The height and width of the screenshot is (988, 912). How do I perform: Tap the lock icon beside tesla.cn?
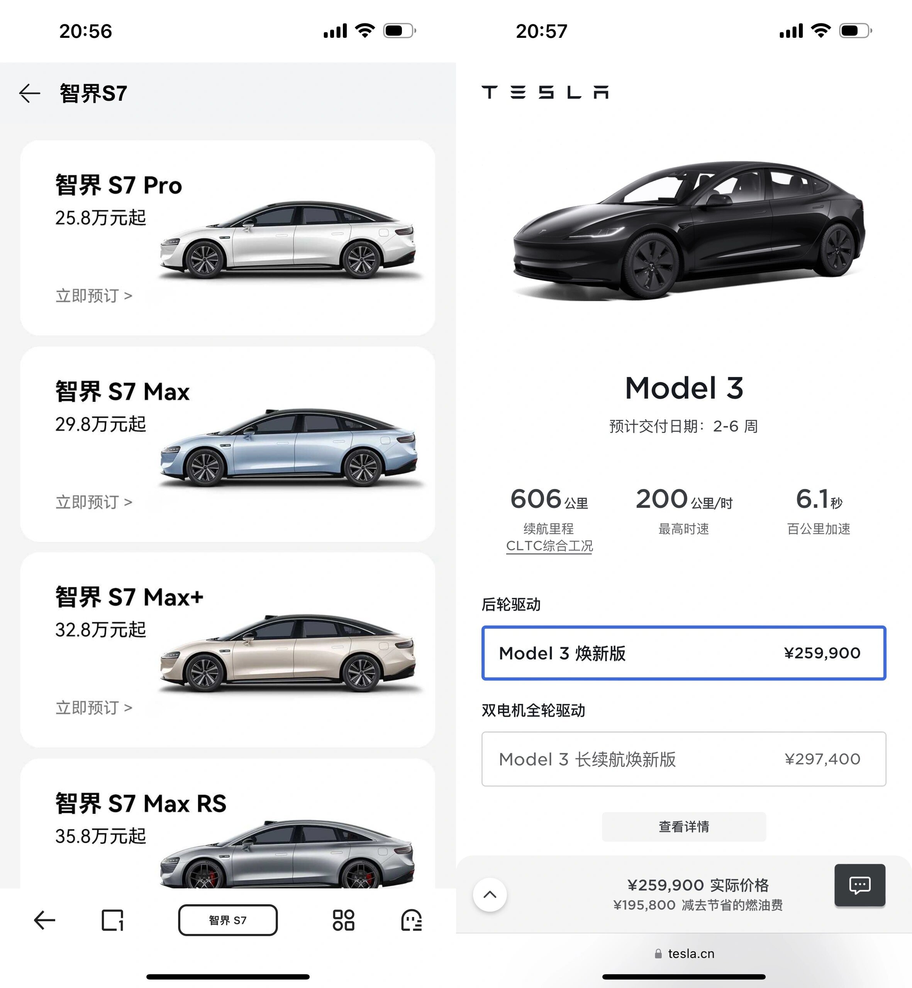coord(658,954)
